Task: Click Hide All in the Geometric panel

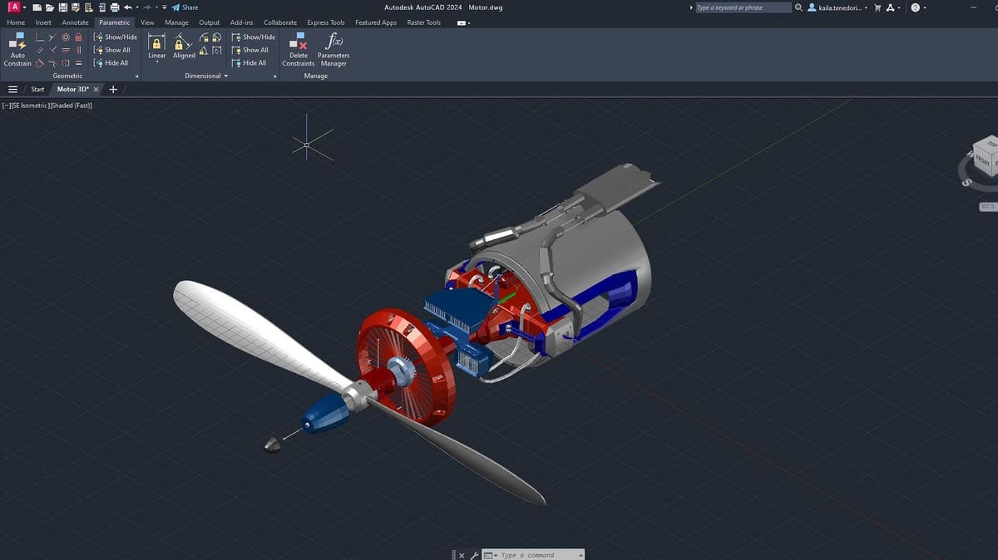Action: 111,63
